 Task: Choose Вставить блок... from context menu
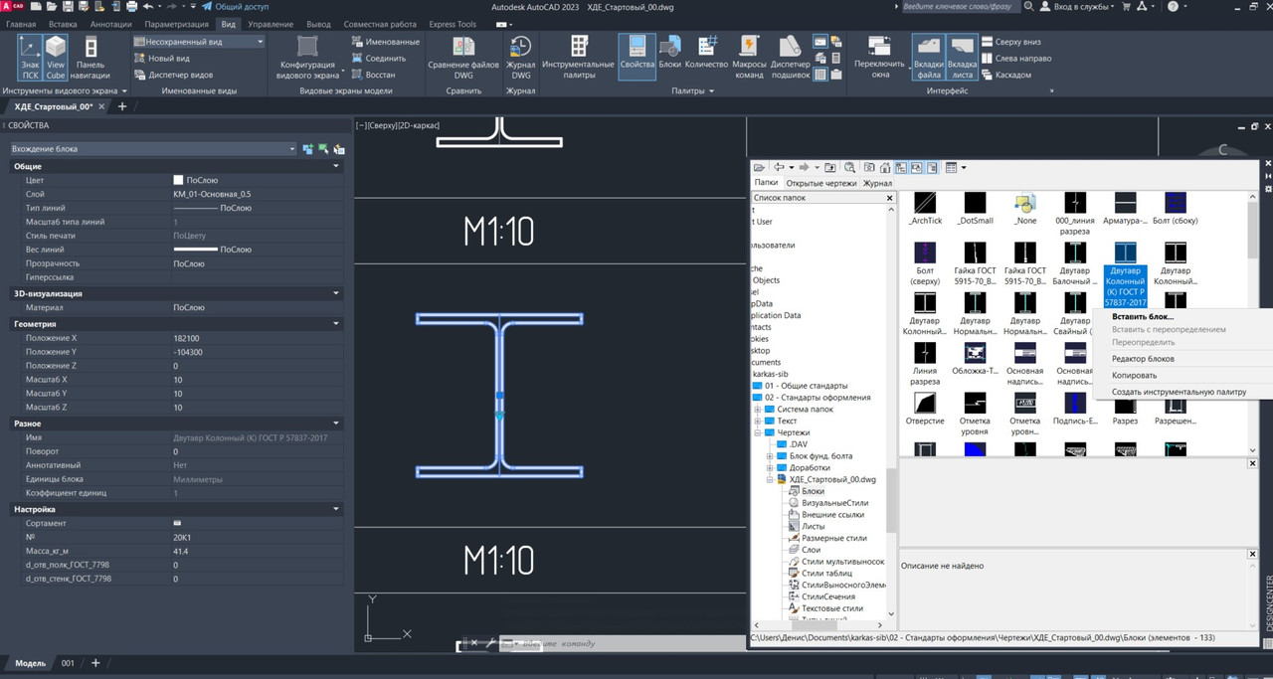coord(1143,316)
